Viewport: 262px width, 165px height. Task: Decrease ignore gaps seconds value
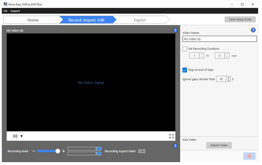tap(228, 80)
